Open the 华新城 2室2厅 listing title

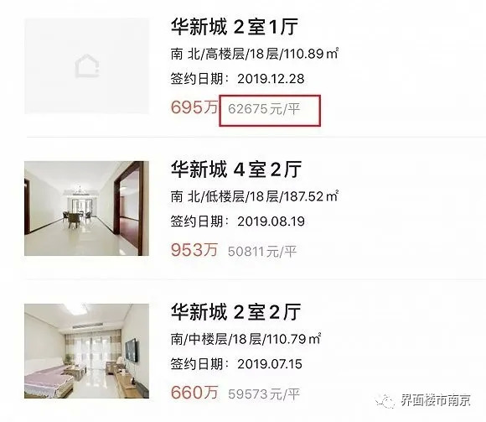[235, 312]
